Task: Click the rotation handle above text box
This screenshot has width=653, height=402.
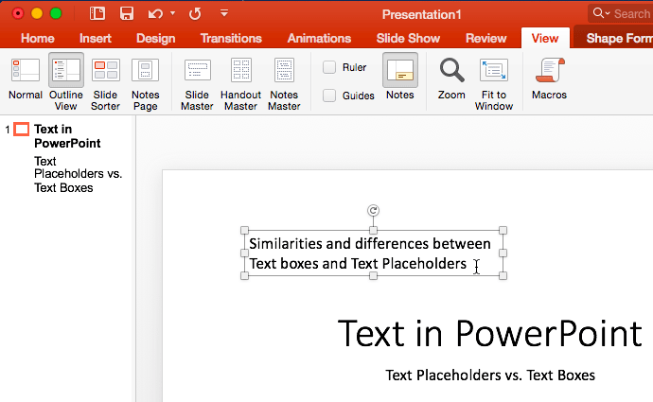Action: tap(373, 211)
